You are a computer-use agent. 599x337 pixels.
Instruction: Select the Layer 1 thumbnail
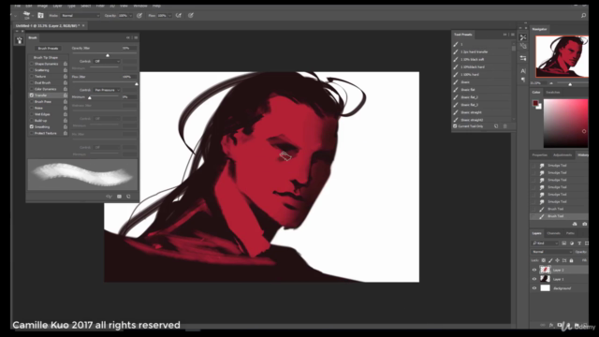click(545, 279)
